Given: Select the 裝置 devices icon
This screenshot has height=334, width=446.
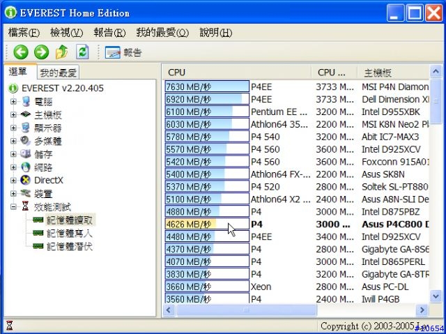Looking at the screenshot, I should click(x=26, y=193).
